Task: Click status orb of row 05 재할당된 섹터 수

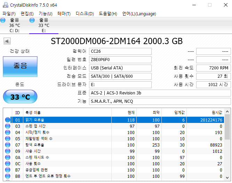Action: pos(8,139)
